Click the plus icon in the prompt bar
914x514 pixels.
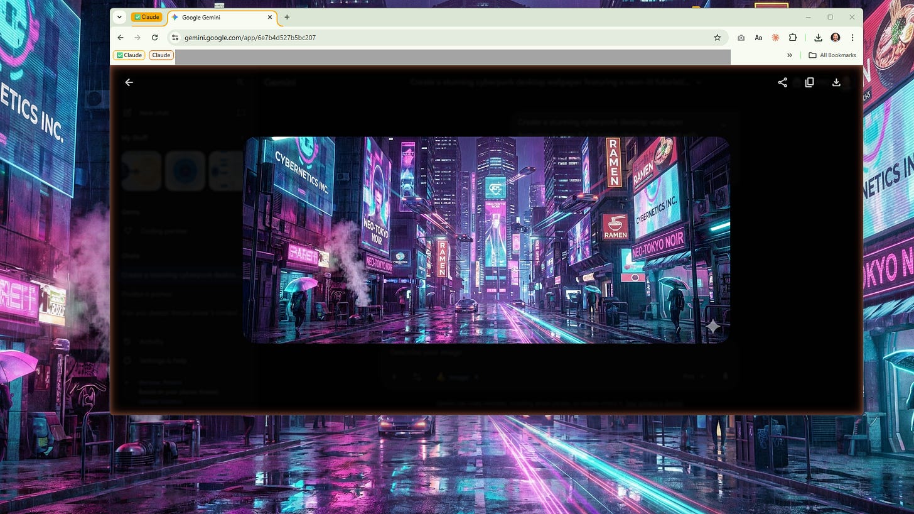pyautogui.click(x=394, y=377)
